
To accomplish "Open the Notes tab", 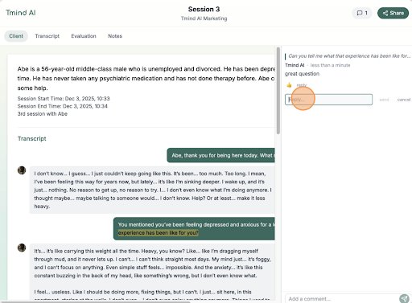I will 115,36.
